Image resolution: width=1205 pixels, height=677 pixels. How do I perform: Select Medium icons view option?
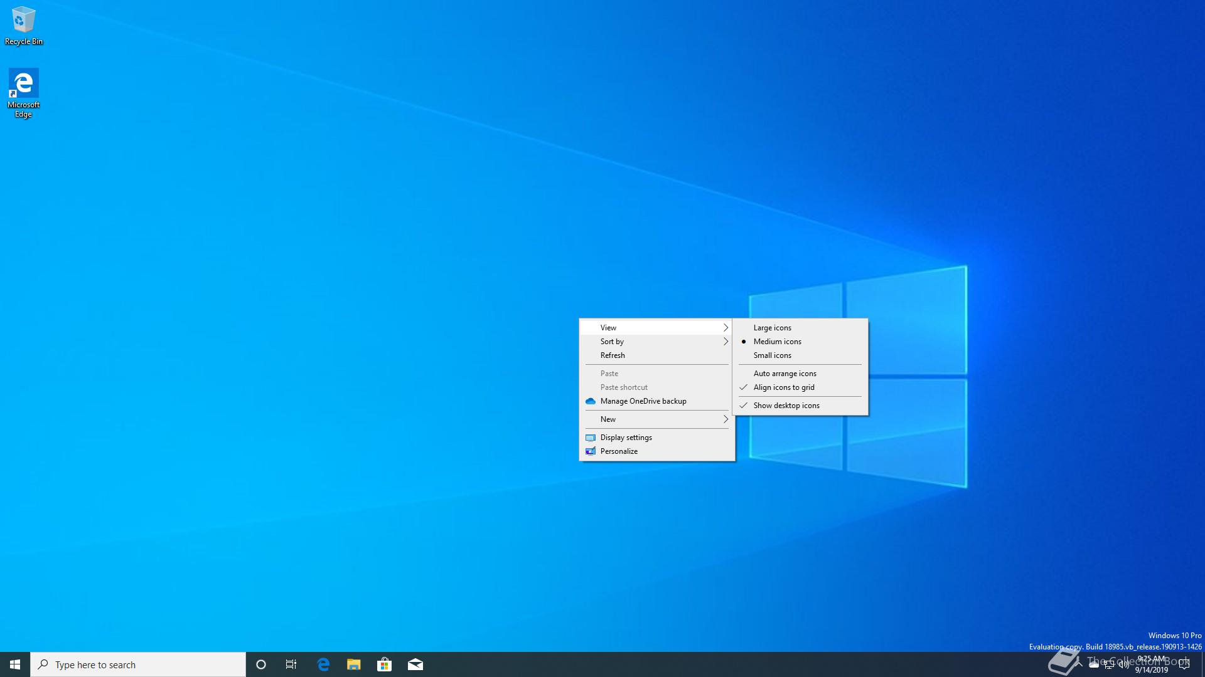[x=800, y=342]
